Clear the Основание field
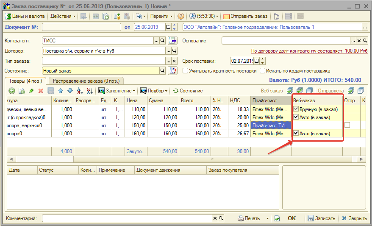The height and width of the screenshot is (226, 372). coord(359,41)
